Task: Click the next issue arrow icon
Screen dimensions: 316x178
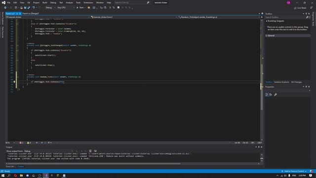Action: click(x=41, y=143)
